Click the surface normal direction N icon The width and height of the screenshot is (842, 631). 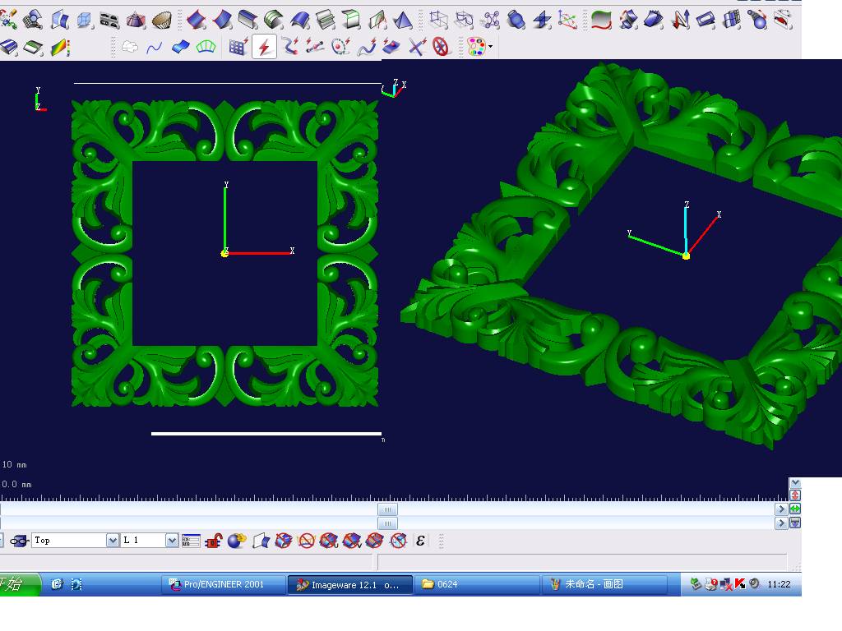pyautogui.click(x=680, y=21)
